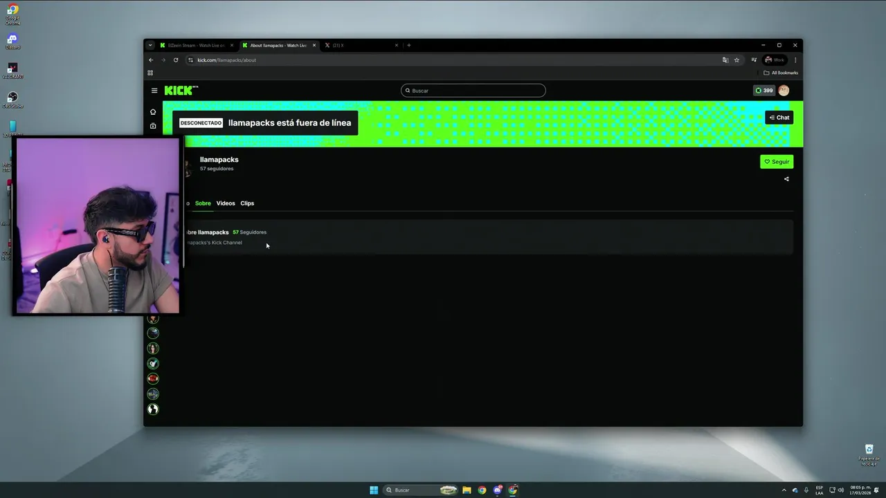Open the Clips tab on the channel

click(x=247, y=203)
